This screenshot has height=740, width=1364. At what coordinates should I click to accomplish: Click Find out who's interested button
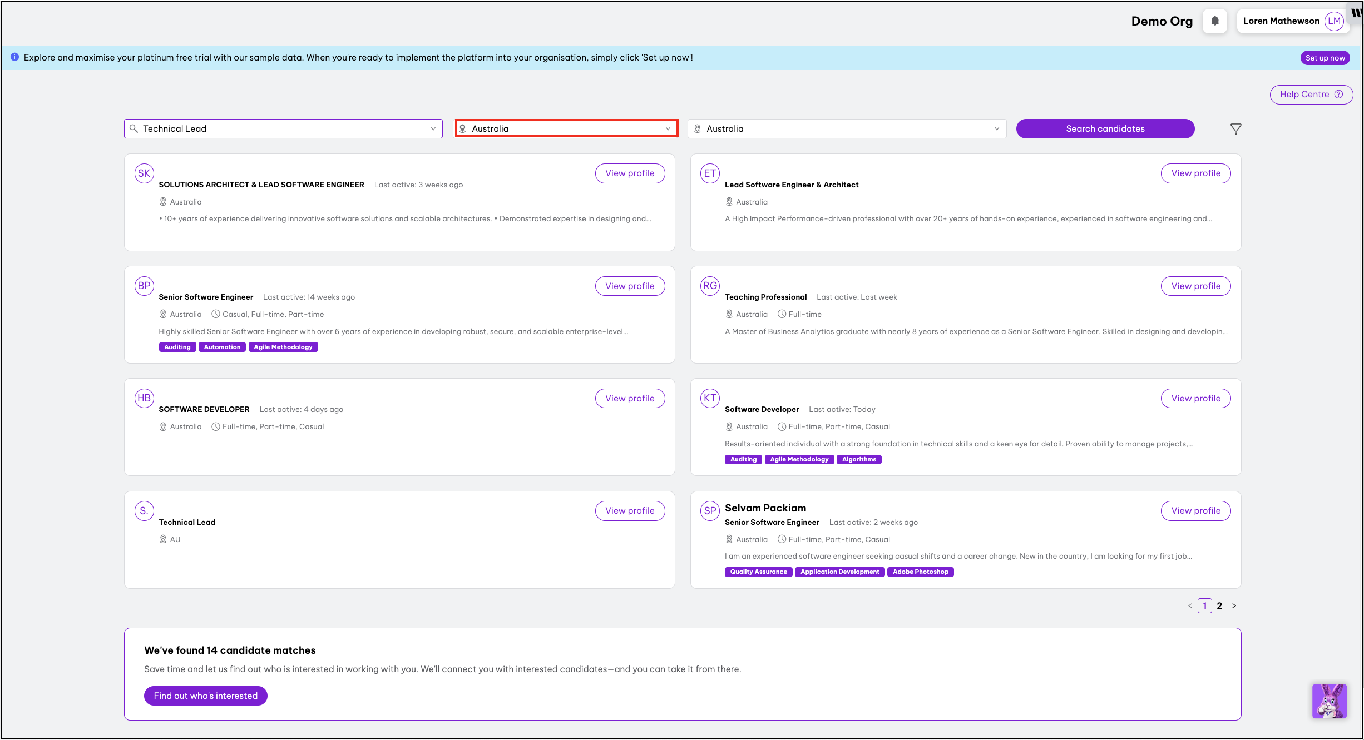[205, 696]
